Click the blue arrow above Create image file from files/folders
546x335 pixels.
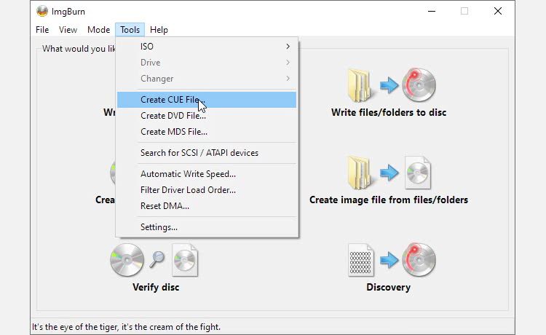click(x=389, y=173)
